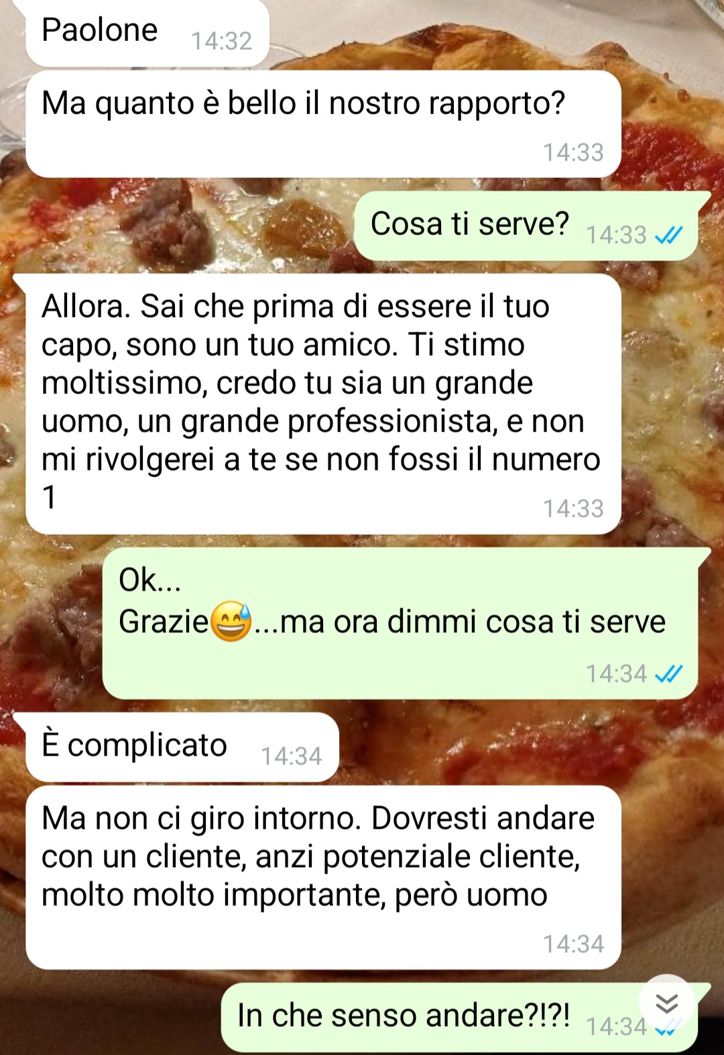Select the message 'Ma non ci giro intorno'
This screenshot has height=1055, width=724.
[x=323, y=878]
